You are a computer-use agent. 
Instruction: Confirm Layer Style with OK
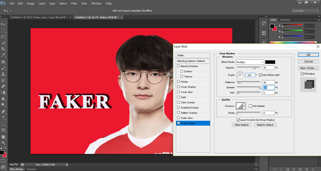click(x=308, y=55)
